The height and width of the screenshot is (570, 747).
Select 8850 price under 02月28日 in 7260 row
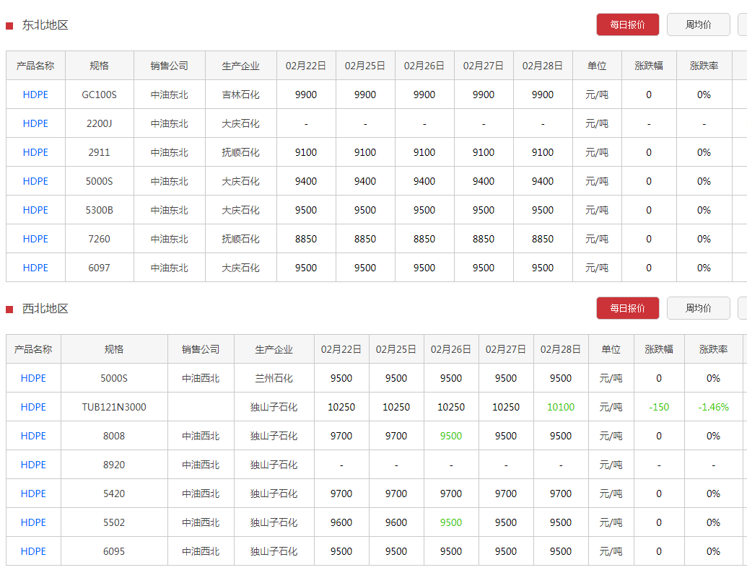[543, 239]
